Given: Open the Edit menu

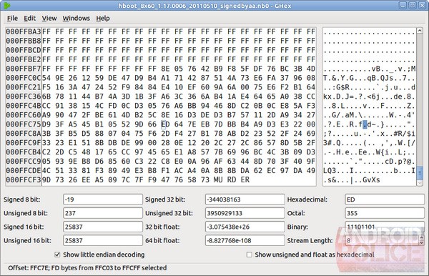Looking at the screenshot, I should pos(29,19).
